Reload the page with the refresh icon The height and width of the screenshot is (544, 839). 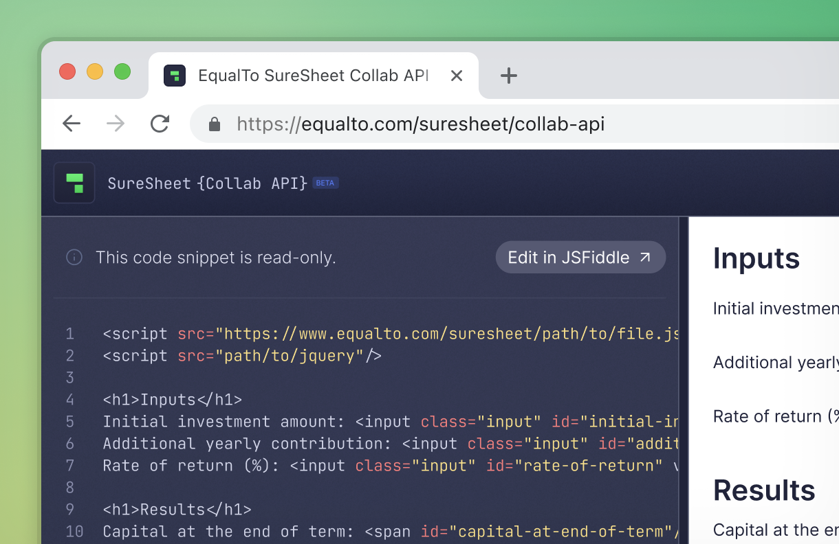pos(160,124)
